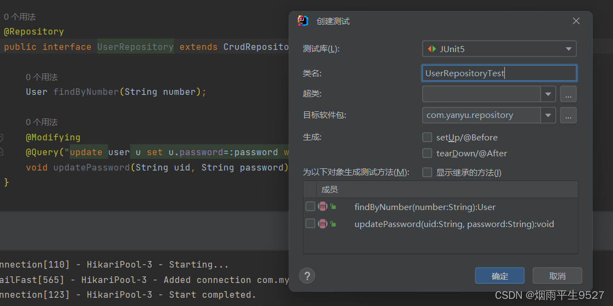Viewport: 613px width, 306px height.
Task: Enable tearDown/@After generation
Action: tap(428, 153)
